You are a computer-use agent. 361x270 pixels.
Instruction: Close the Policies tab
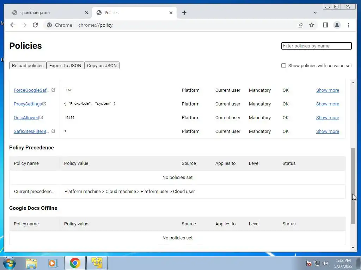tap(171, 13)
